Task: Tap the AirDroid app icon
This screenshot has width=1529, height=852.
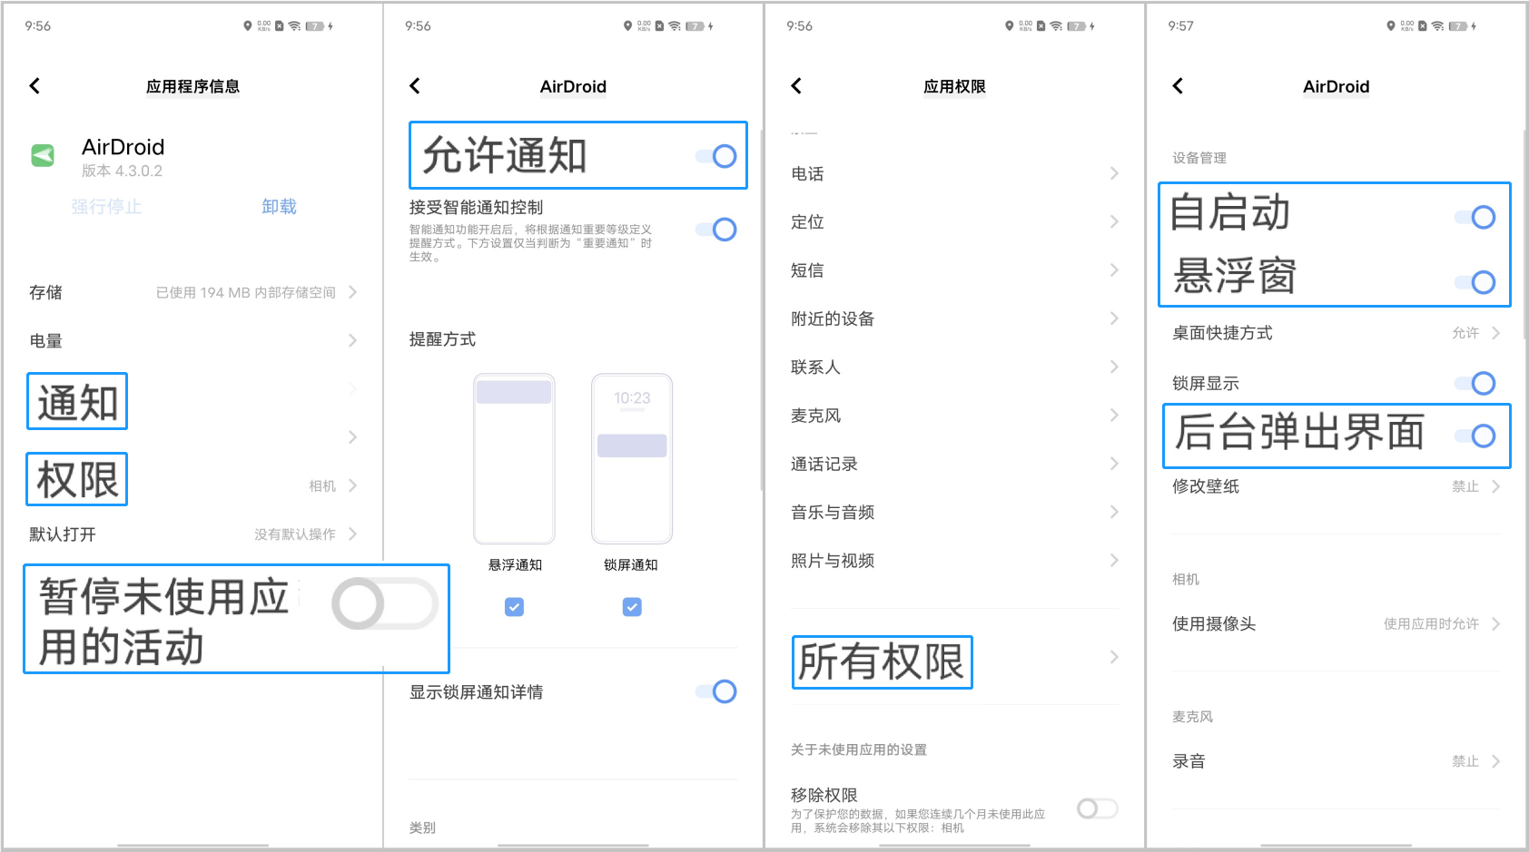Action: tap(43, 155)
